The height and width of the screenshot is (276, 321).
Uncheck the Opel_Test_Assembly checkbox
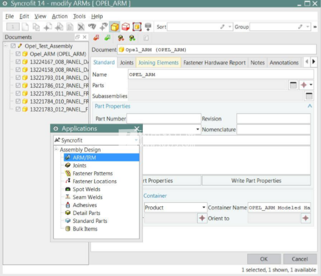click(x=13, y=46)
